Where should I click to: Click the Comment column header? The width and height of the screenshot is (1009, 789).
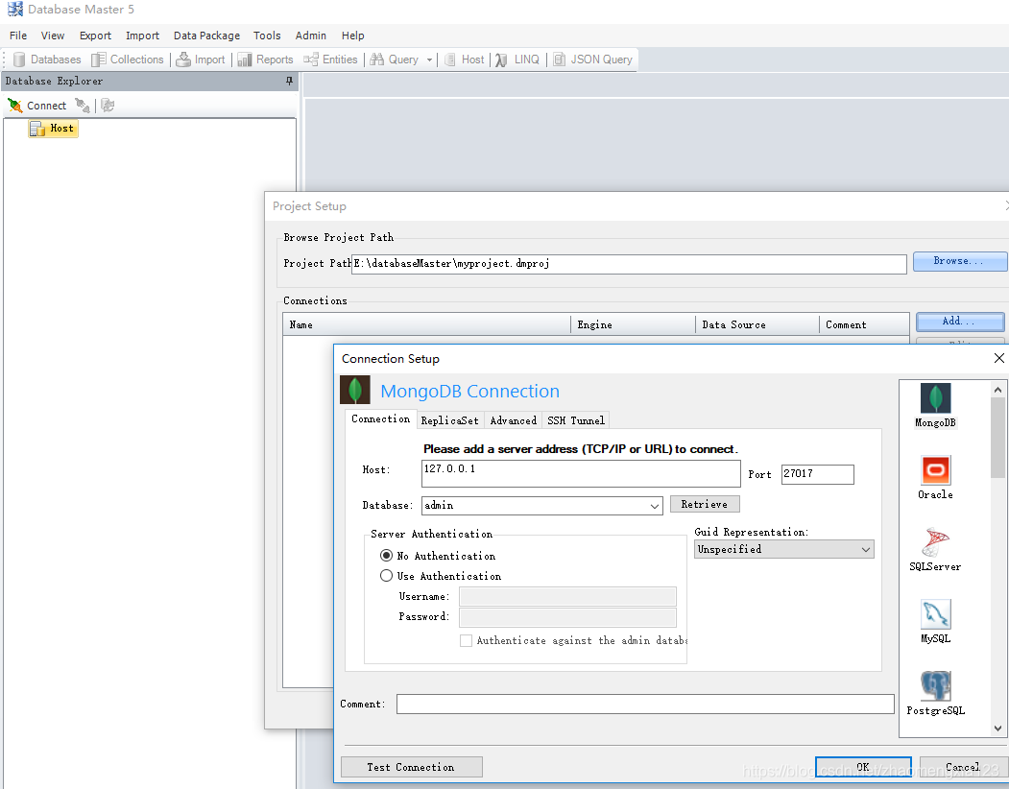click(x=864, y=325)
